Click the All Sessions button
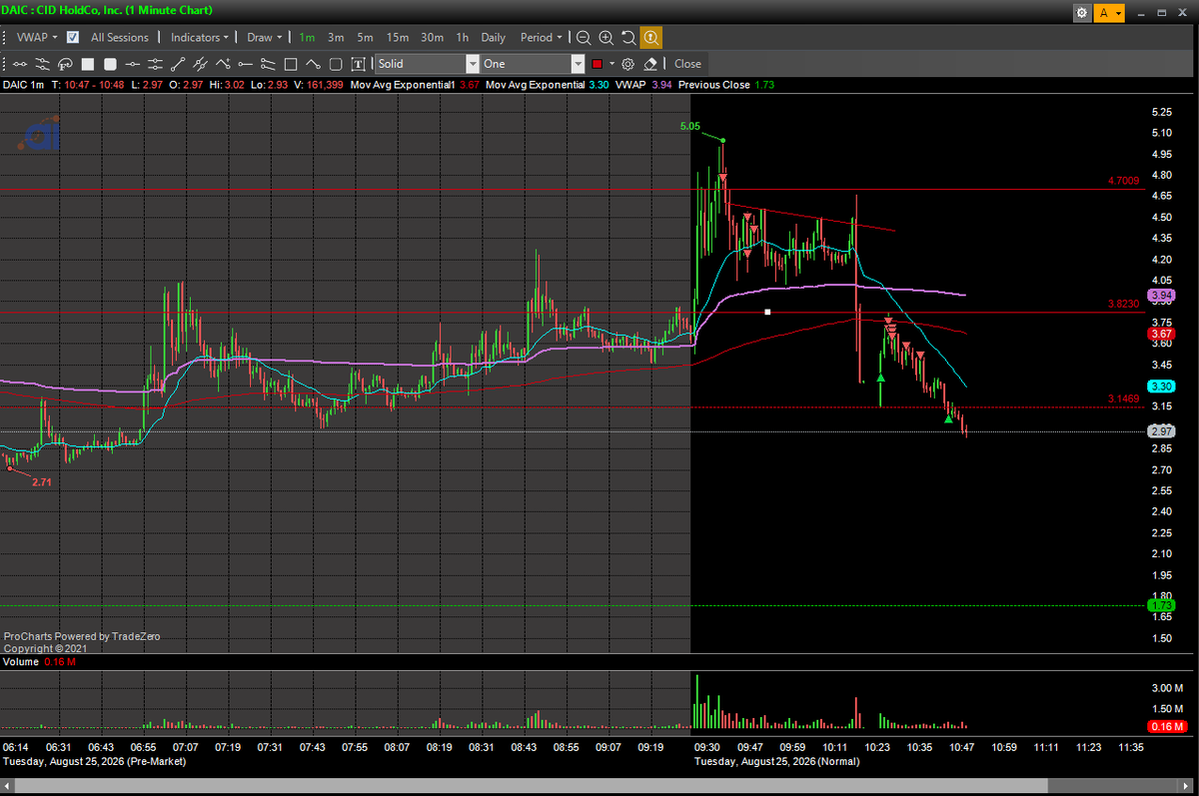This screenshot has height=796, width=1199. 120,37
